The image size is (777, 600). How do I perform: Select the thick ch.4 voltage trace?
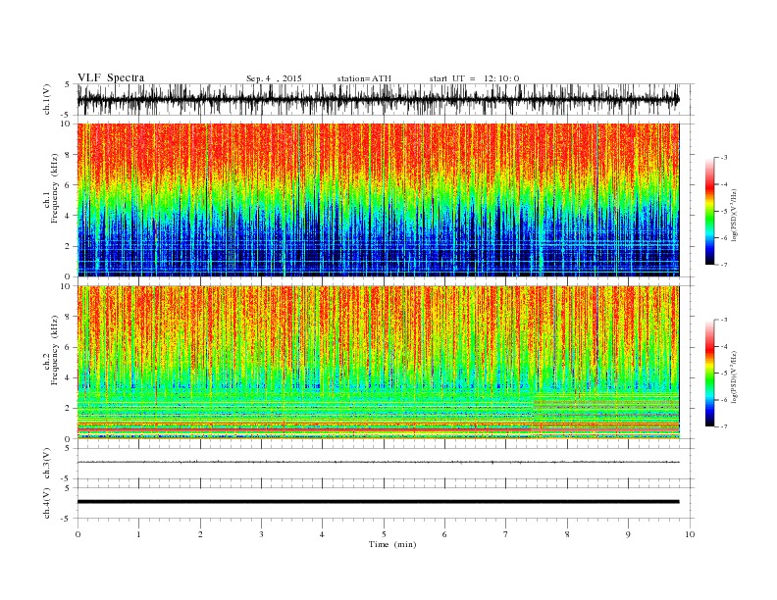(x=378, y=502)
